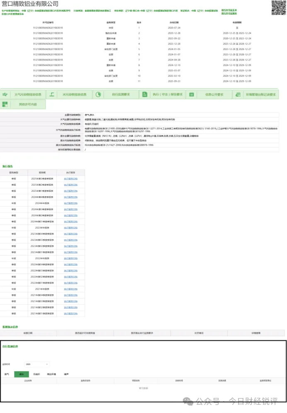Image resolution: width=287 pixels, height=413 pixels.
Task: Click the 企业名称 column header
Action: (x=28, y=381)
